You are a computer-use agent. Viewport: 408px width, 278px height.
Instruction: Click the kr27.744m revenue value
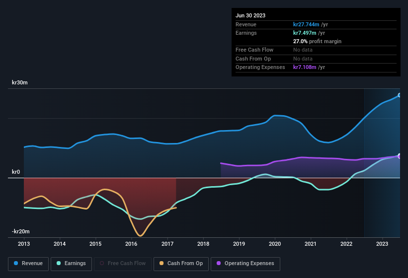coord(306,24)
